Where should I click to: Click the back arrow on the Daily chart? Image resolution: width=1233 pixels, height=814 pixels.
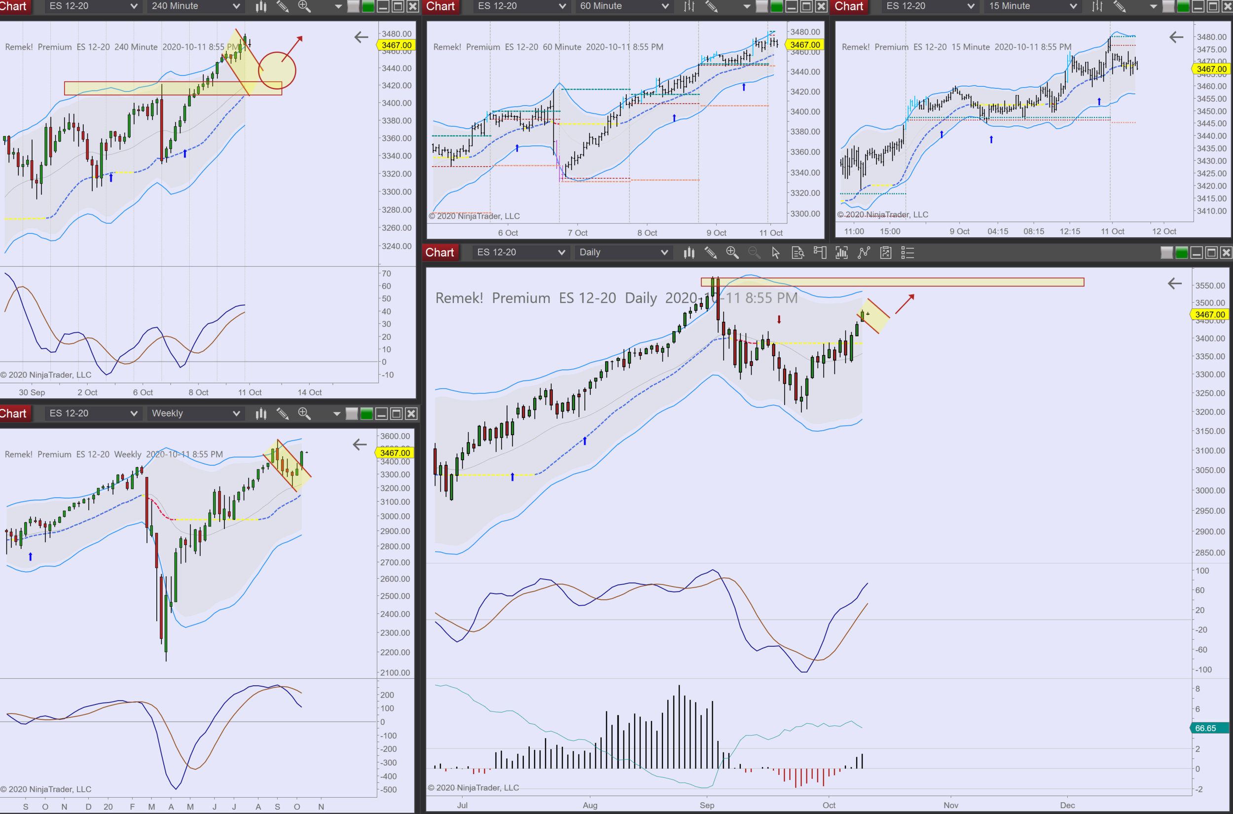tap(1174, 284)
